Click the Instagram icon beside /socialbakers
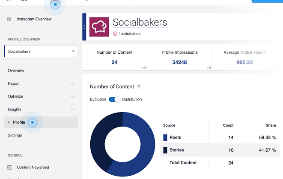 pos(115,34)
